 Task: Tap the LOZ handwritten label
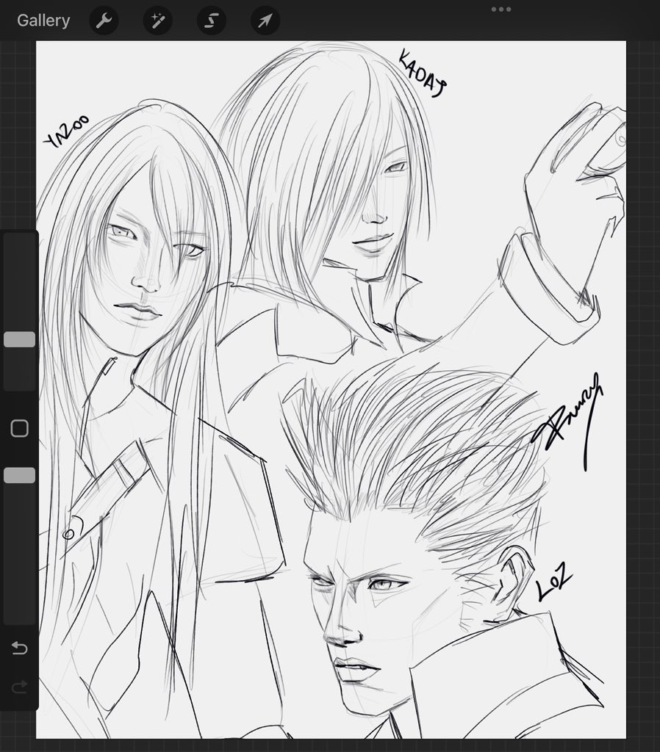click(554, 582)
